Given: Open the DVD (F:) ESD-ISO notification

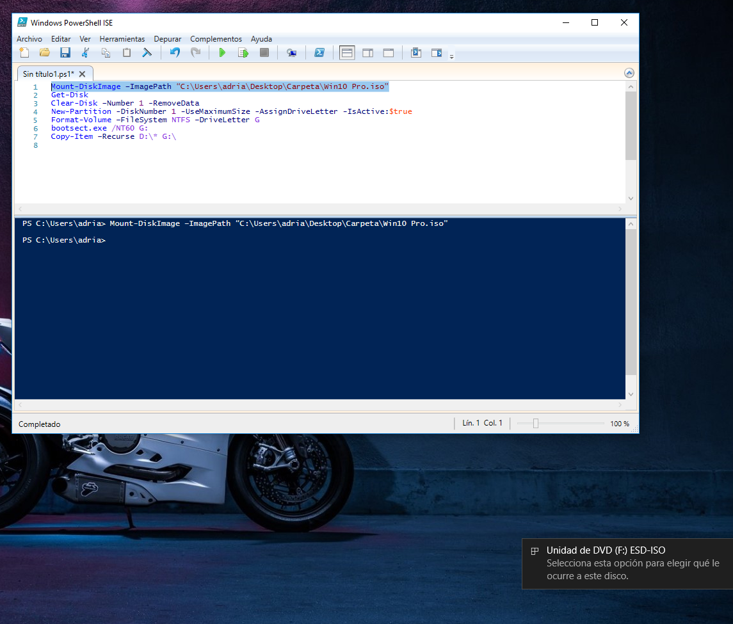Looking at the screenshot, I should pyautogui.click(x=627, y=563).
